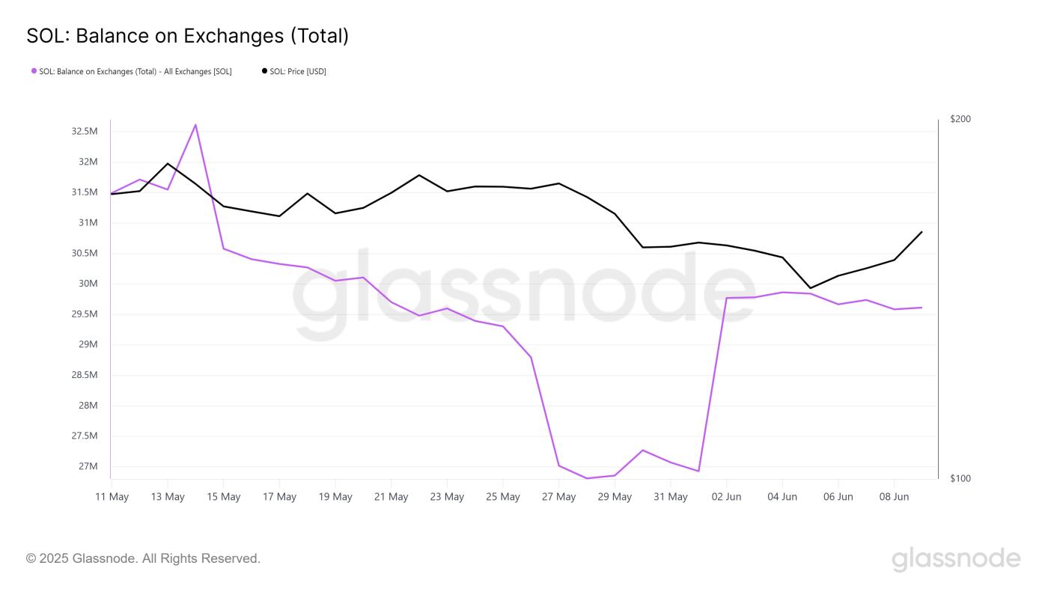Select the 08 Jun date on x-axis
This screenshot has width=1048, height=589.
894,497
